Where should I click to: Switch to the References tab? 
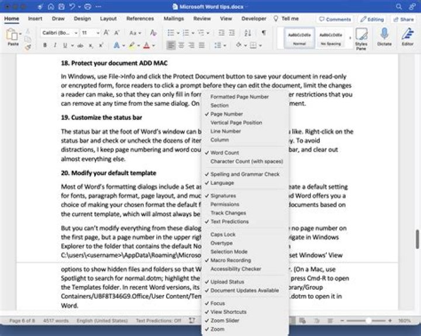pos(140,19)
